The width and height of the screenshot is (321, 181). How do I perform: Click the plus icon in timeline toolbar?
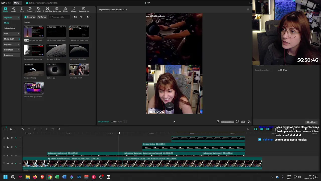[x=4, y=129]
